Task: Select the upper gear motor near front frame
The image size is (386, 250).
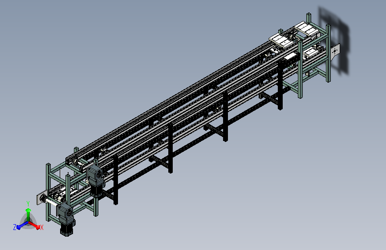Action: click(96, 180)
